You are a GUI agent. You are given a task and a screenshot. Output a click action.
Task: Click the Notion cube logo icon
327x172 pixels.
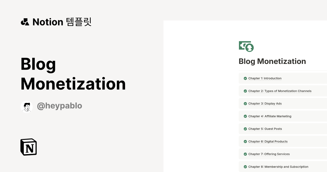[x=29, y=147]
